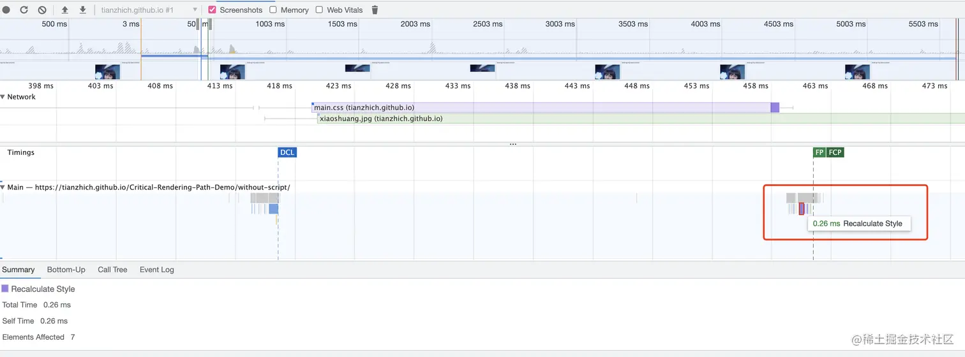The height and width of the screenshot is (357, 965).
Task: Click the FCP timing marker
Action: tap(835, 152)
